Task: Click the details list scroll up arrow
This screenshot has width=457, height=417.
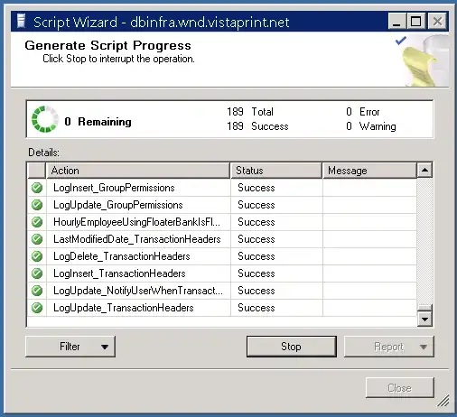Action: point(424,170)
